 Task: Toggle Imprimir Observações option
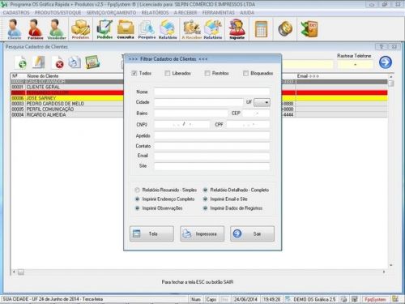click(137, 208)
